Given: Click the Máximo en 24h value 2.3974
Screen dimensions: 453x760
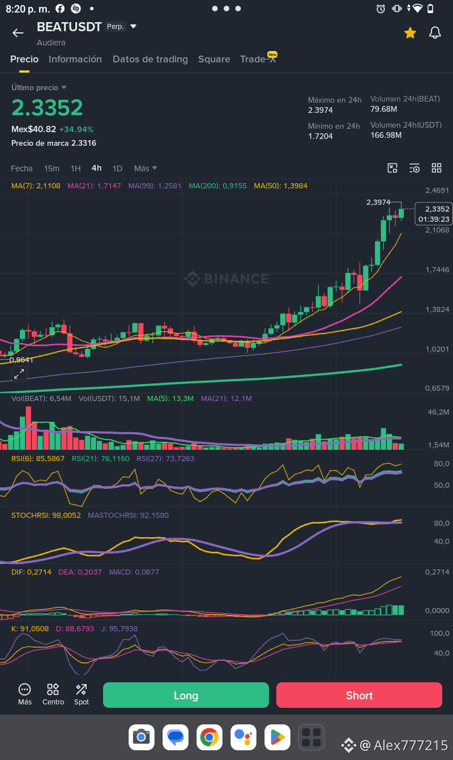Looking at the screenshot, I should pos(320,110).
